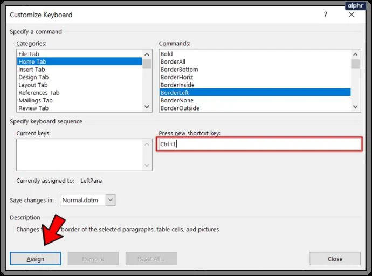Close the dialog with the X icon
The image size is (372, 276).
tap(352, 15)
